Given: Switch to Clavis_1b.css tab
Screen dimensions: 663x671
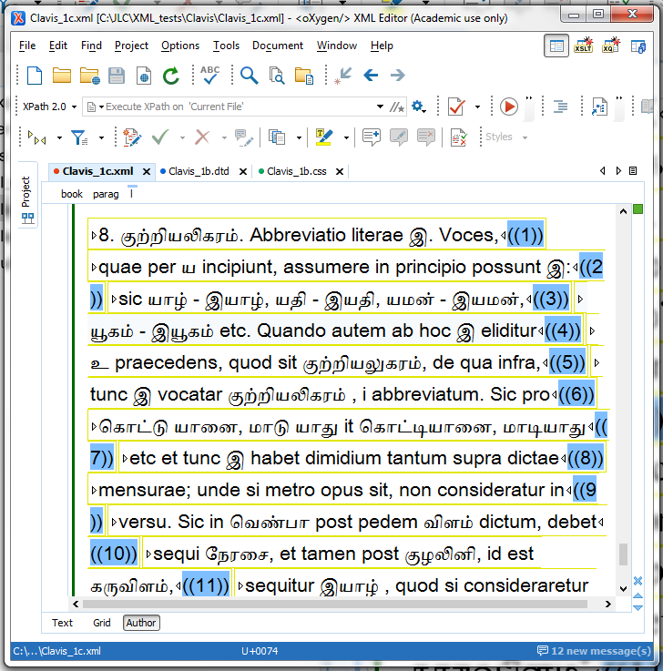Looking at the screenshot, I should (x=297, y=171).
